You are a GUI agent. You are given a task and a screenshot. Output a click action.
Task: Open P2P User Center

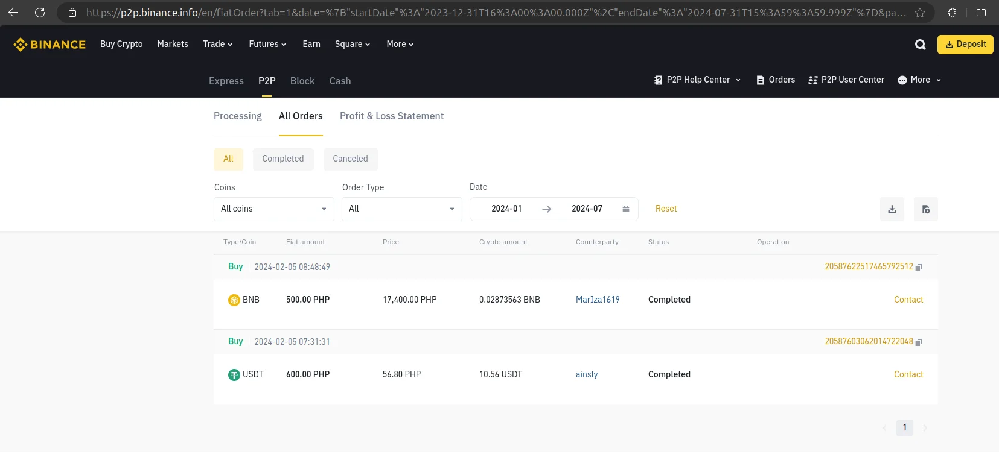(x=846, y=80)
